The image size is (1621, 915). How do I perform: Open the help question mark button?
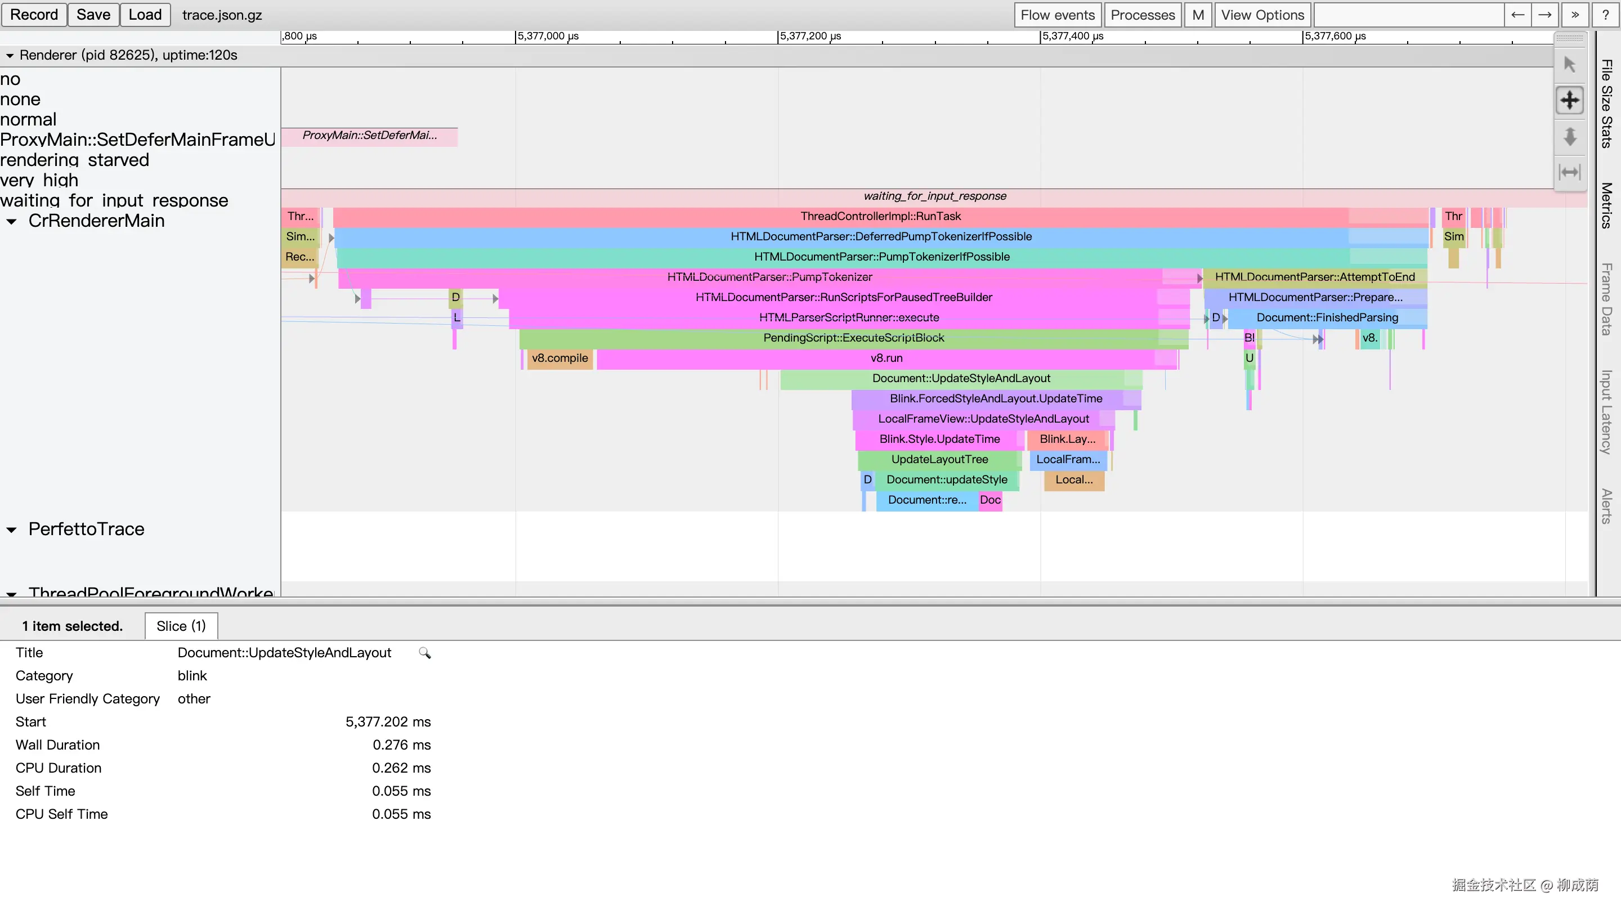pyautogui.click(x=1605, y=15)
